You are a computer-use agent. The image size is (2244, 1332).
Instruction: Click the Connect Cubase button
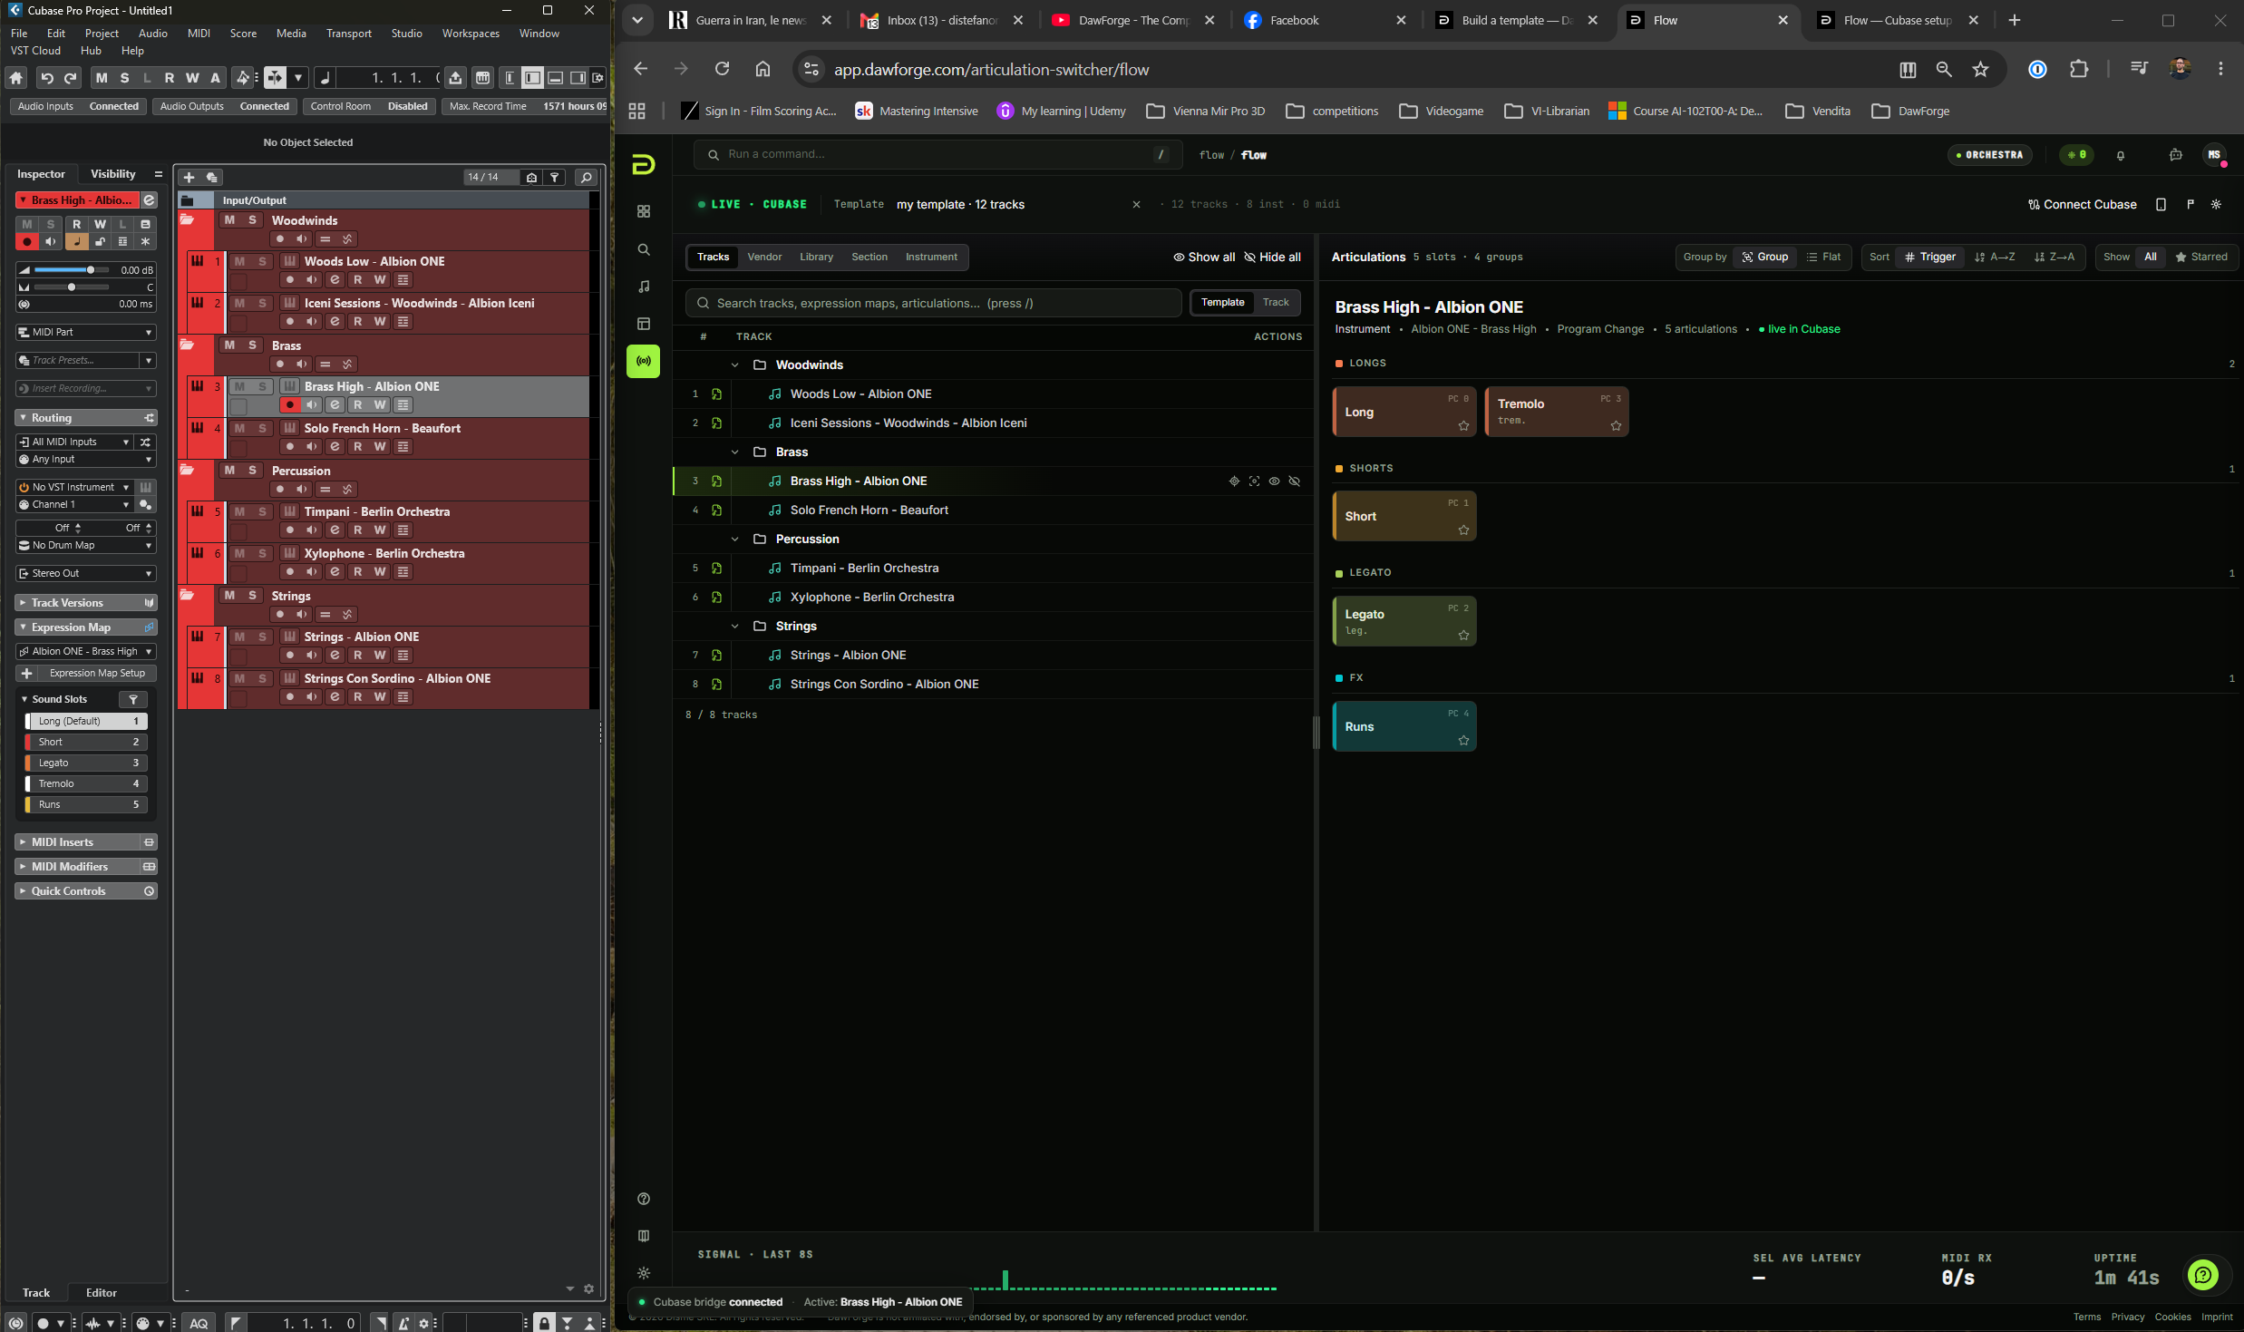pos(2083,205)
